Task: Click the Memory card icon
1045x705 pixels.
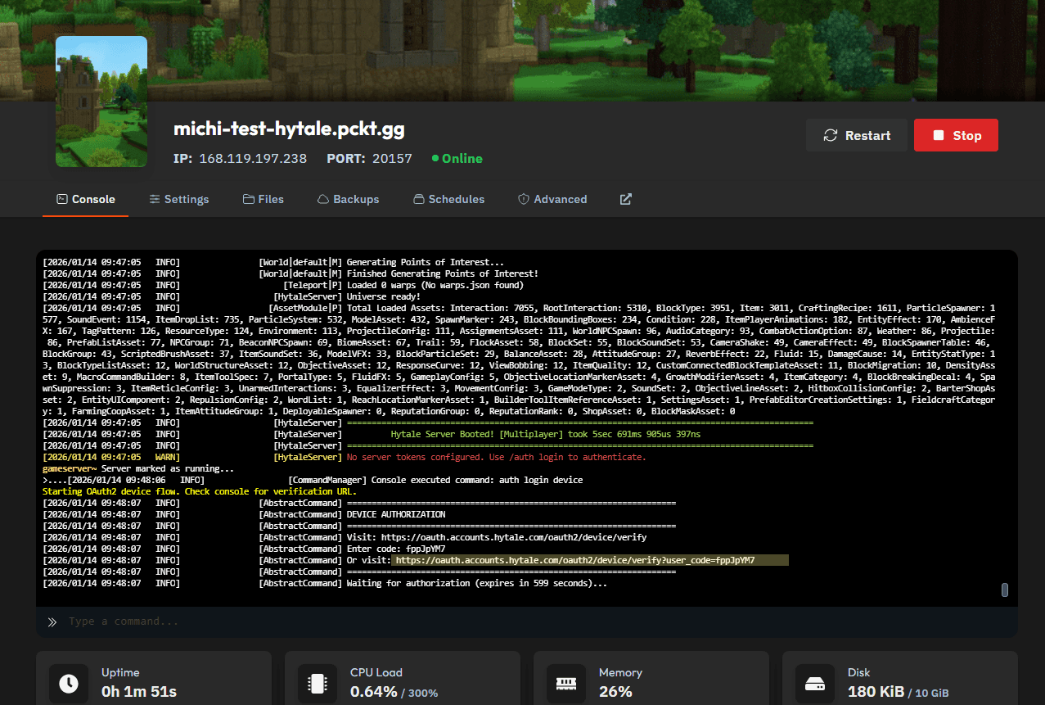Action: [565, 683]
